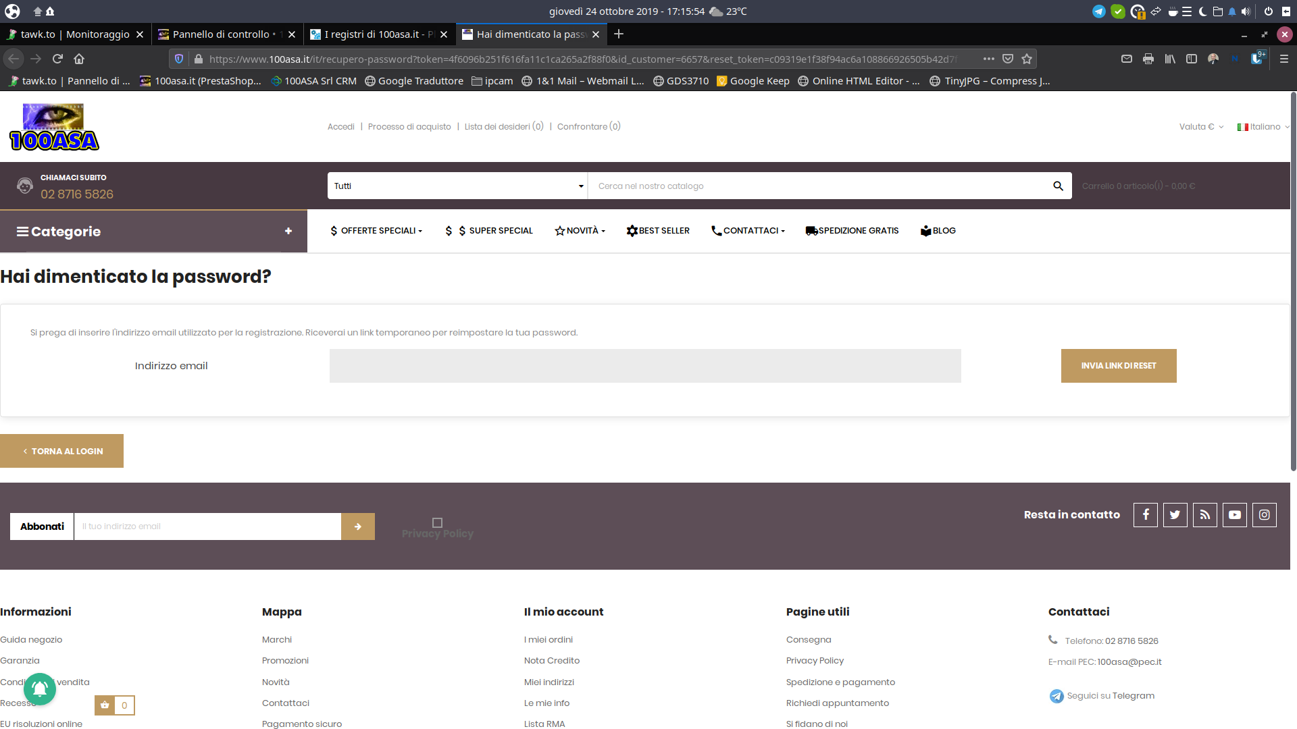Viewport: 1297px width, 729px height.
Task: Click the RSS feed footer icon
Action: (1204, 514)
